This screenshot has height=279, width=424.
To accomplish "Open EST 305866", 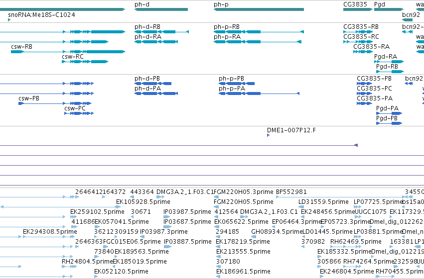I will (319, 267).
